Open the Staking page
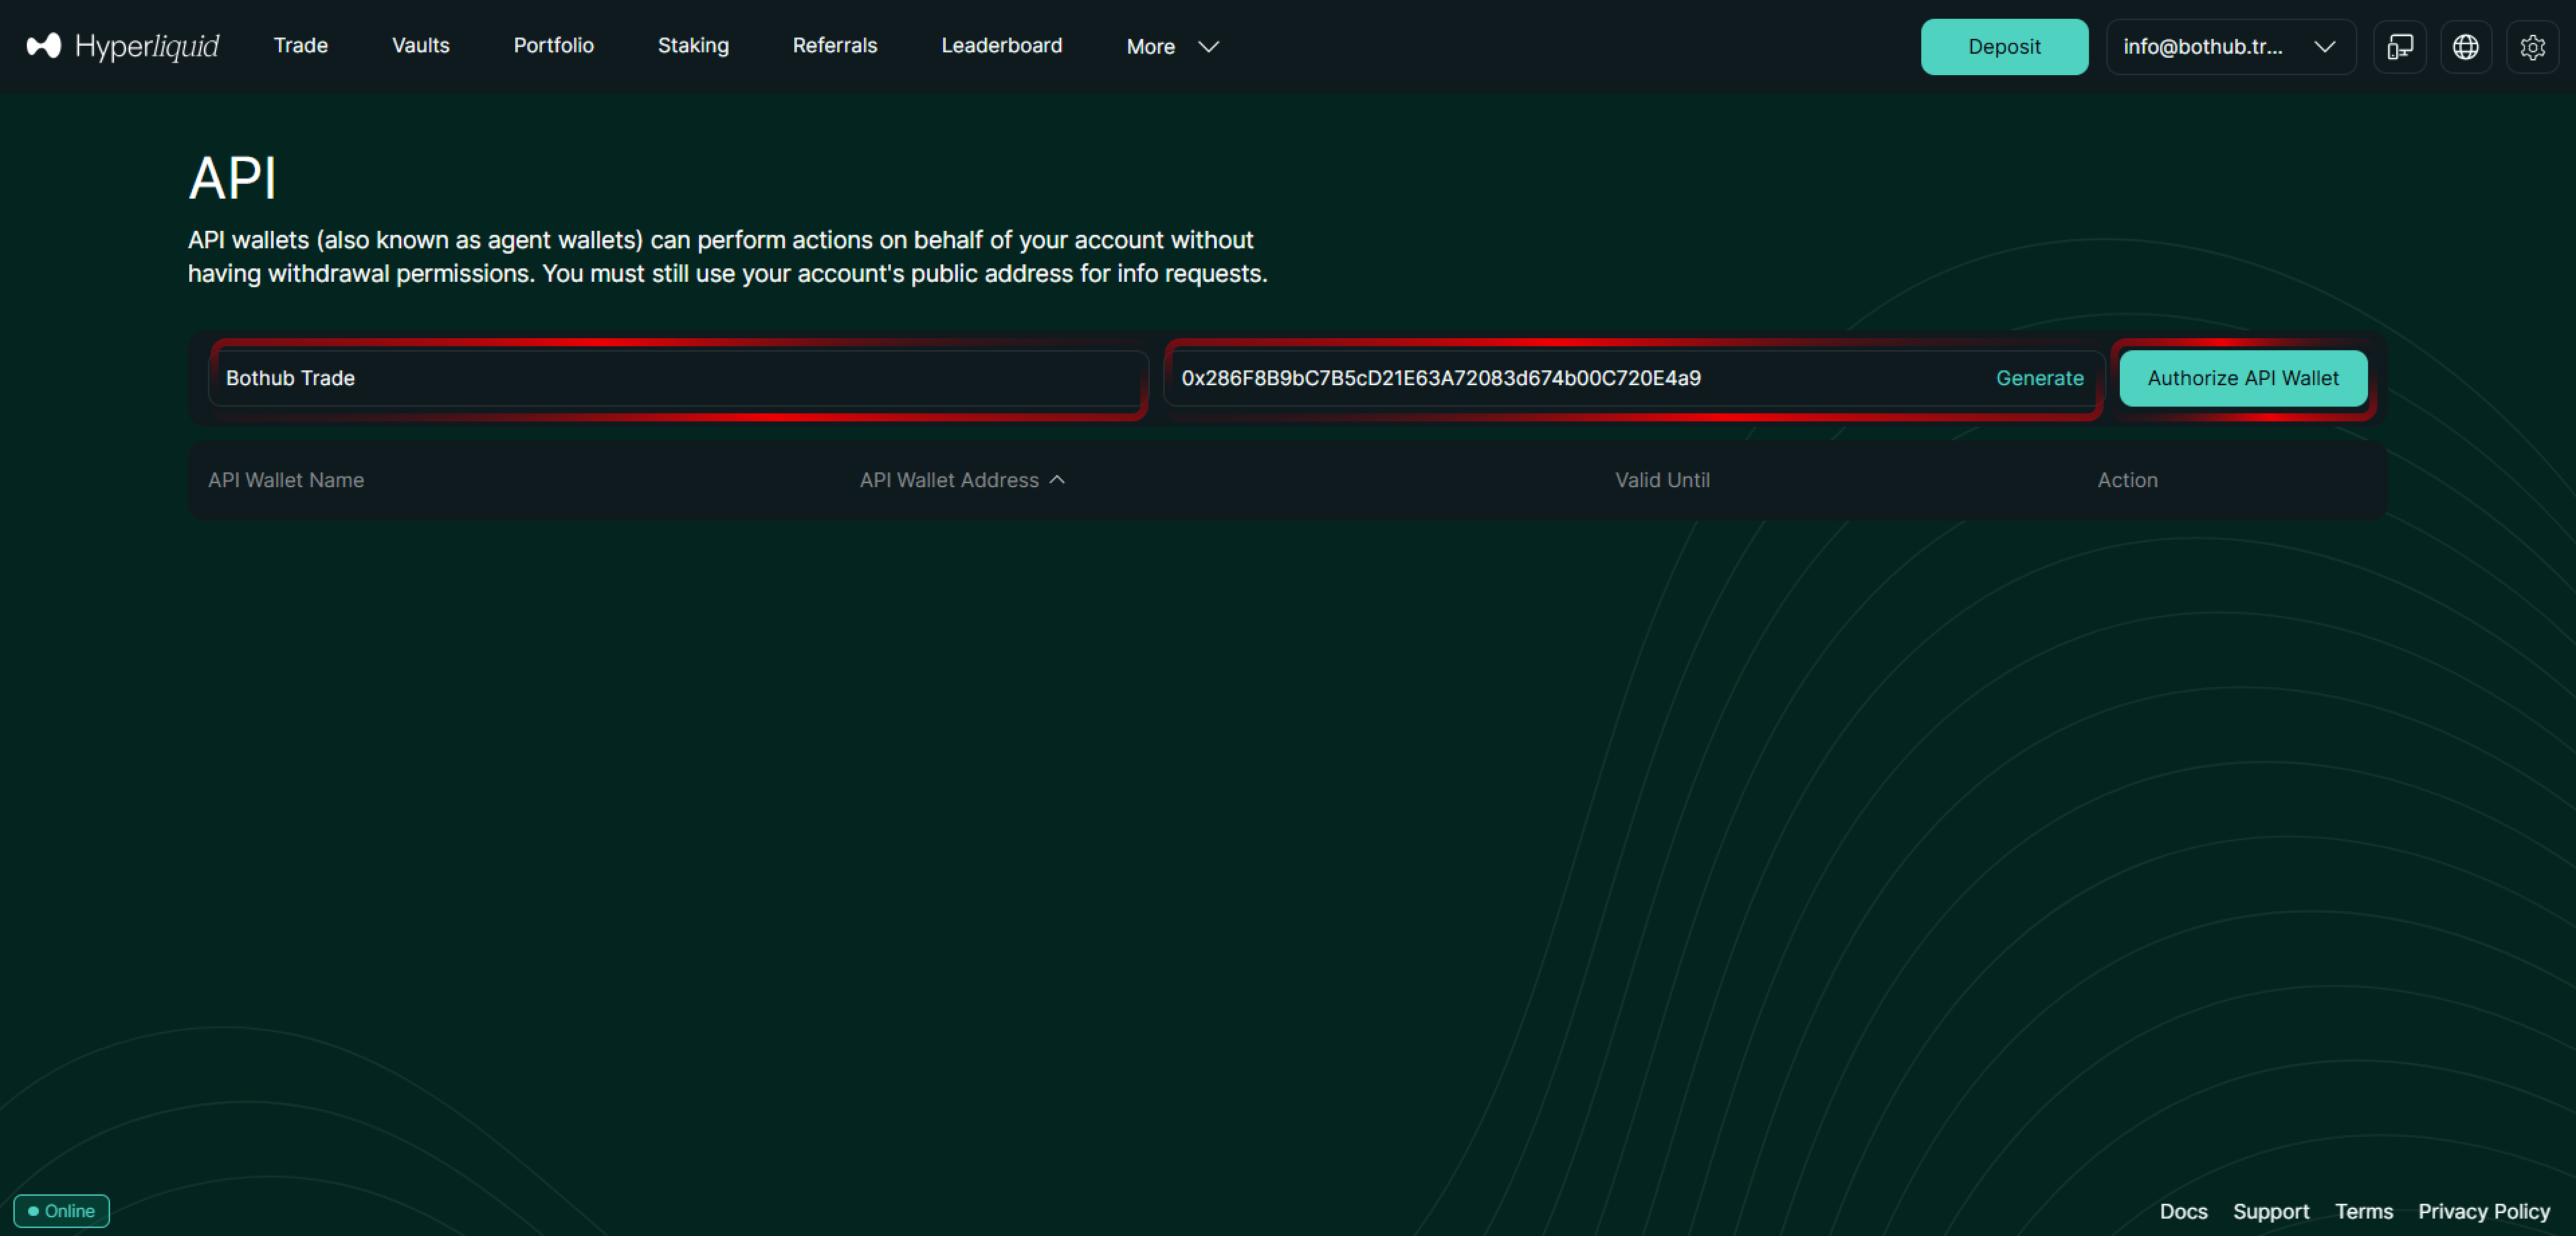 692,46
